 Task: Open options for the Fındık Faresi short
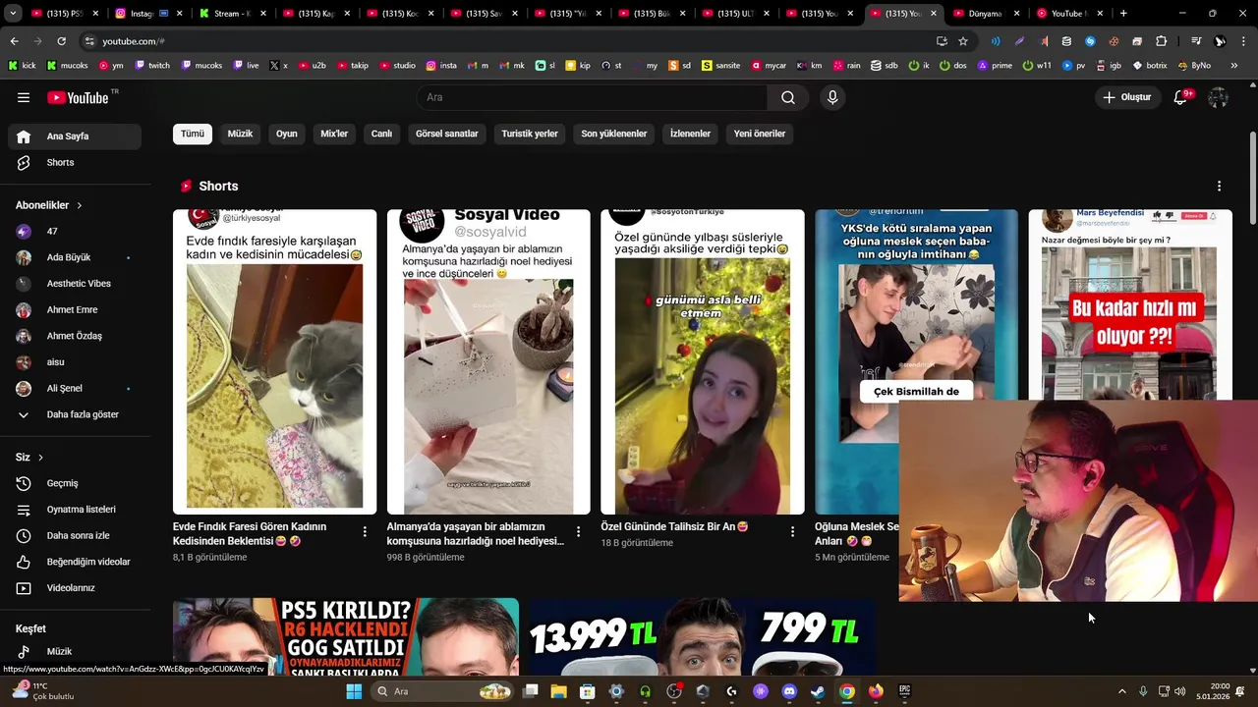click(365, 531)
